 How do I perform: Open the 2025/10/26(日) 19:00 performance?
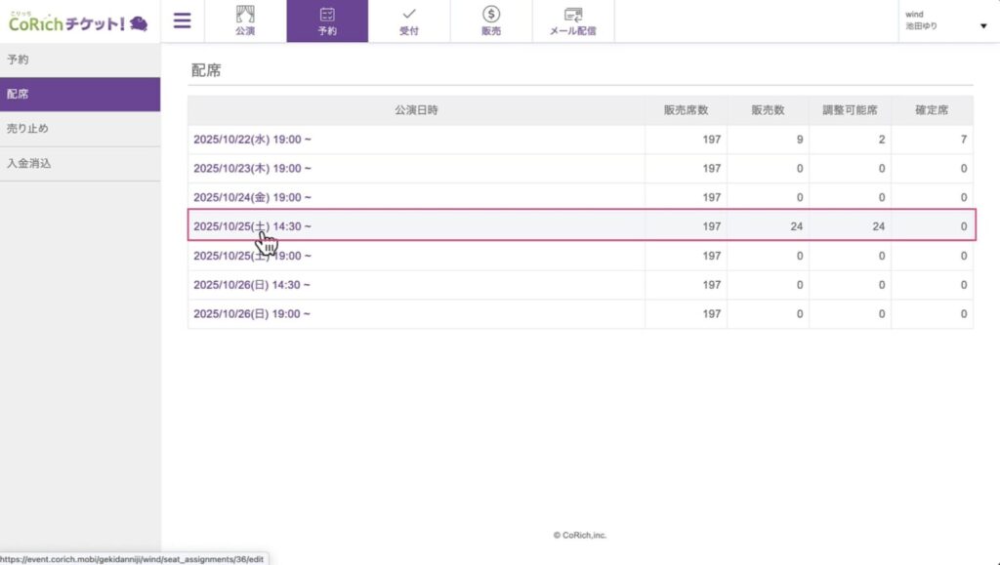pos(252,314)
